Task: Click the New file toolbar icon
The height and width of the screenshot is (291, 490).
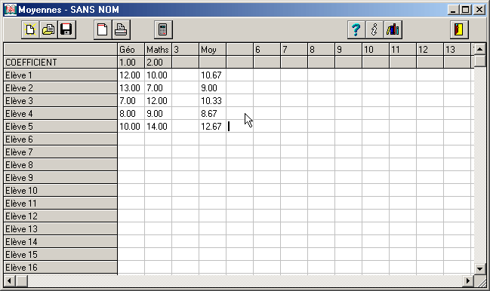Action: [x=30, y=29]
